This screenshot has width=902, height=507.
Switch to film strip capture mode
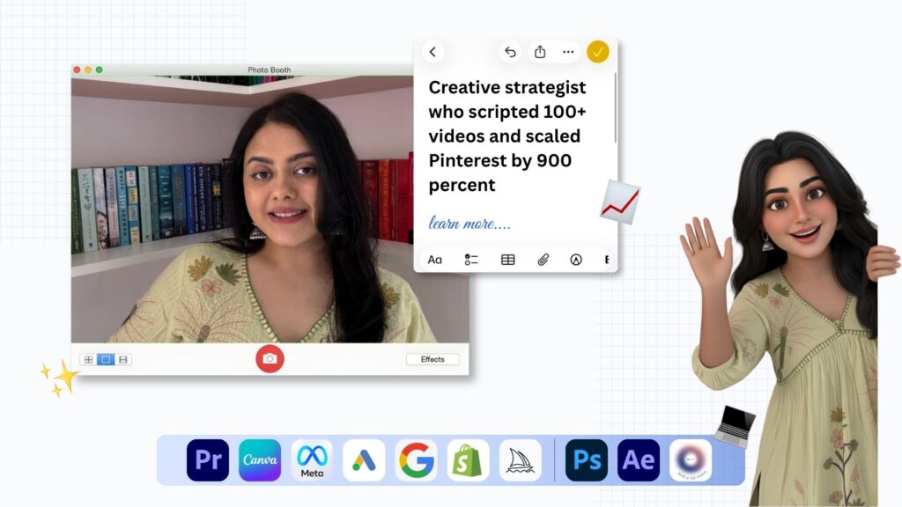click(x=123, y=358)
